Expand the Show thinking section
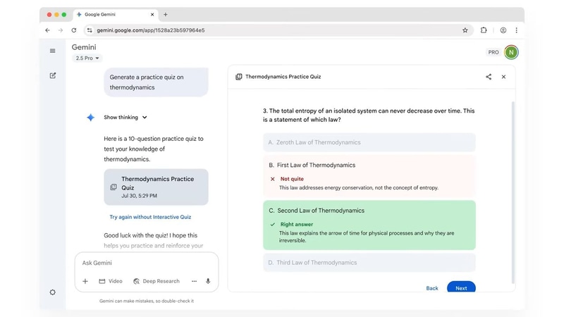This screenshot has width=564, height=317. click(125, 118)
